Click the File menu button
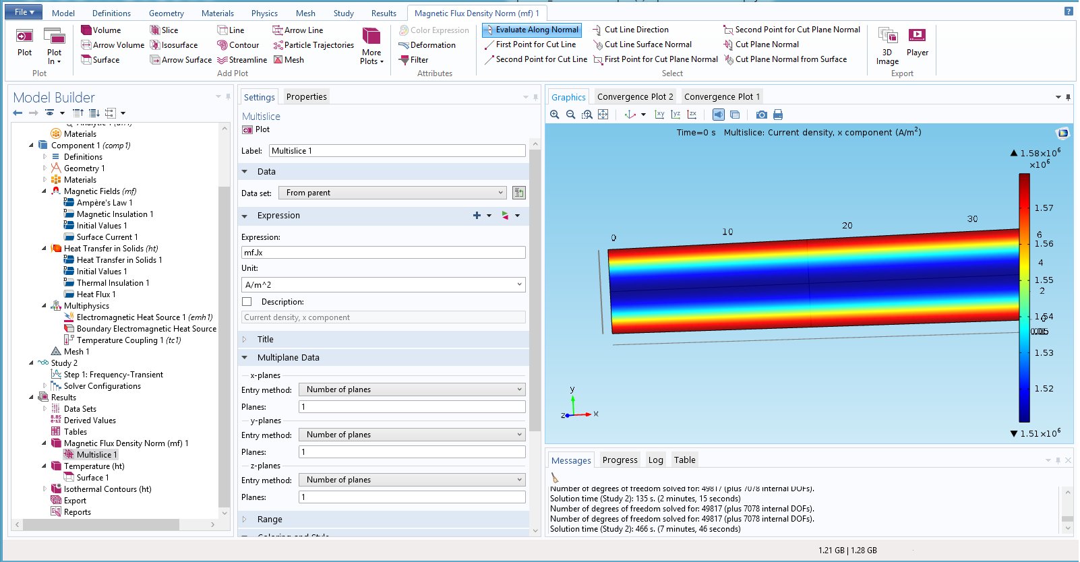 point(25,12)
